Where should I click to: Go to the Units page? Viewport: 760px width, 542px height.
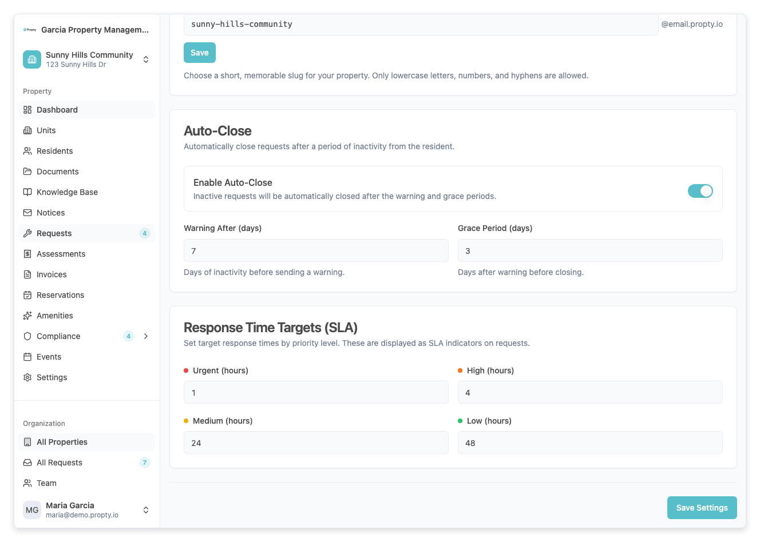click(x=87, y=130)
